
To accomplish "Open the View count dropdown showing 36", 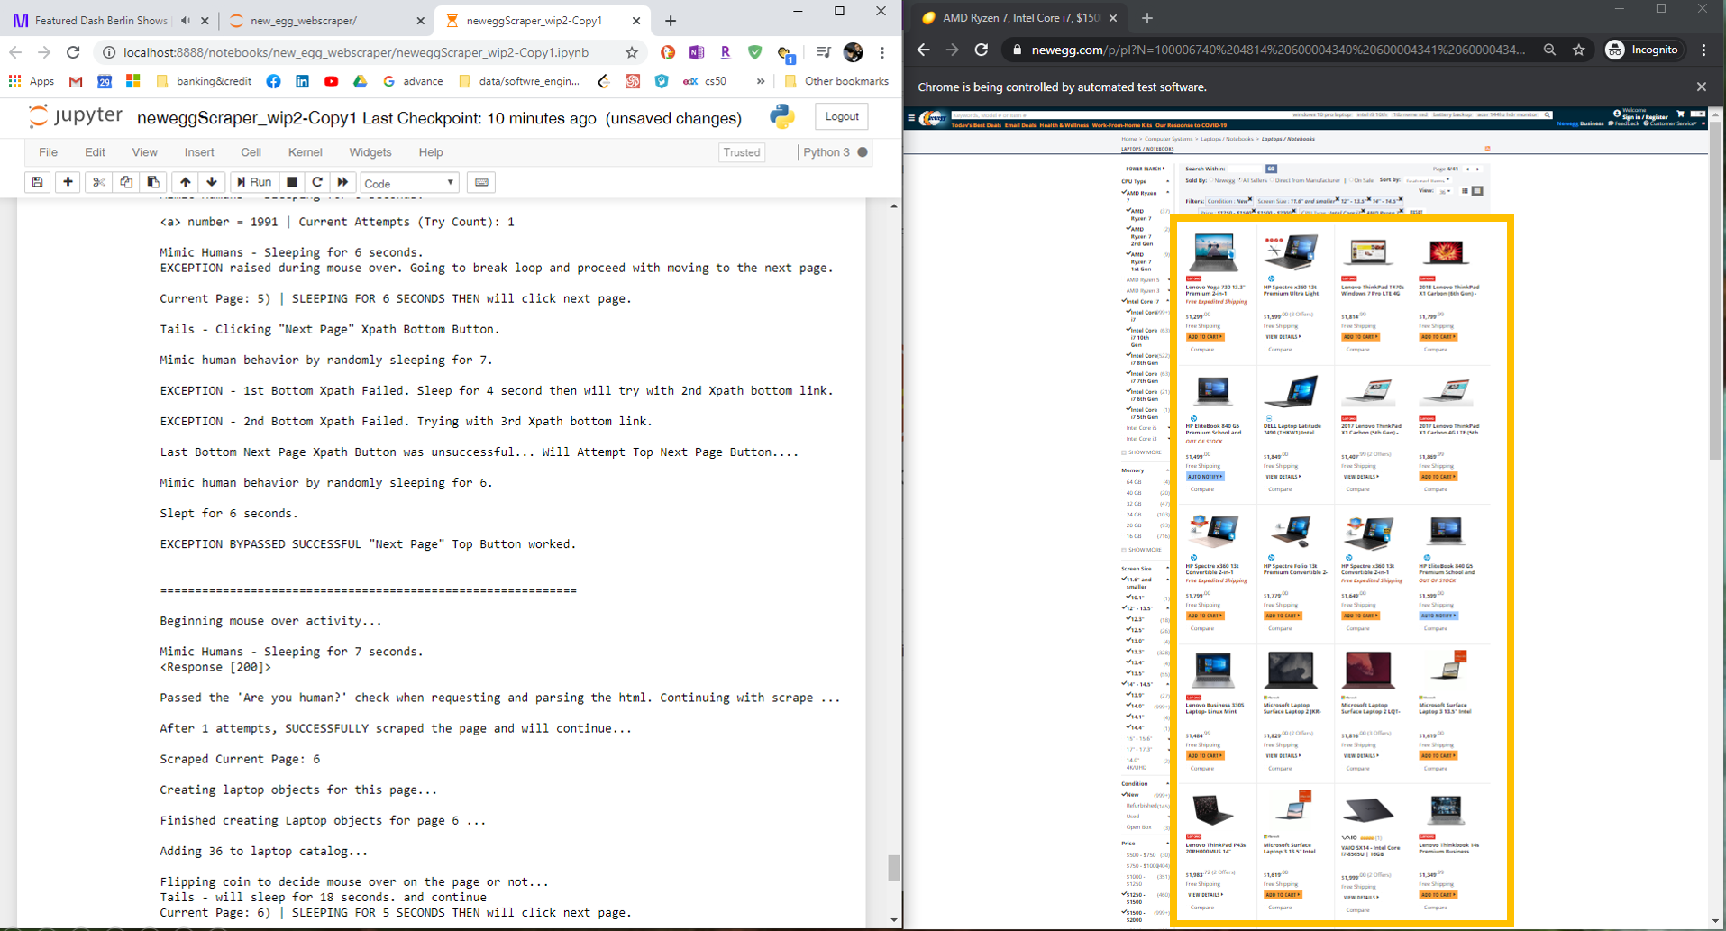I will point(1446,191).
